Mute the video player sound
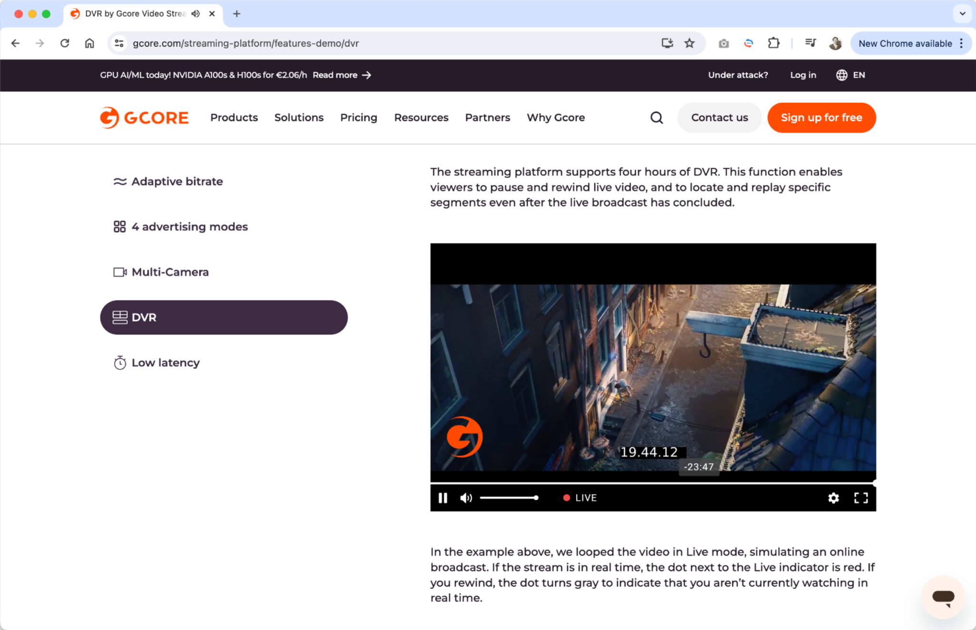Image resolution: width=976 pixels, height=630 pixels. click(x=466, y=498)
